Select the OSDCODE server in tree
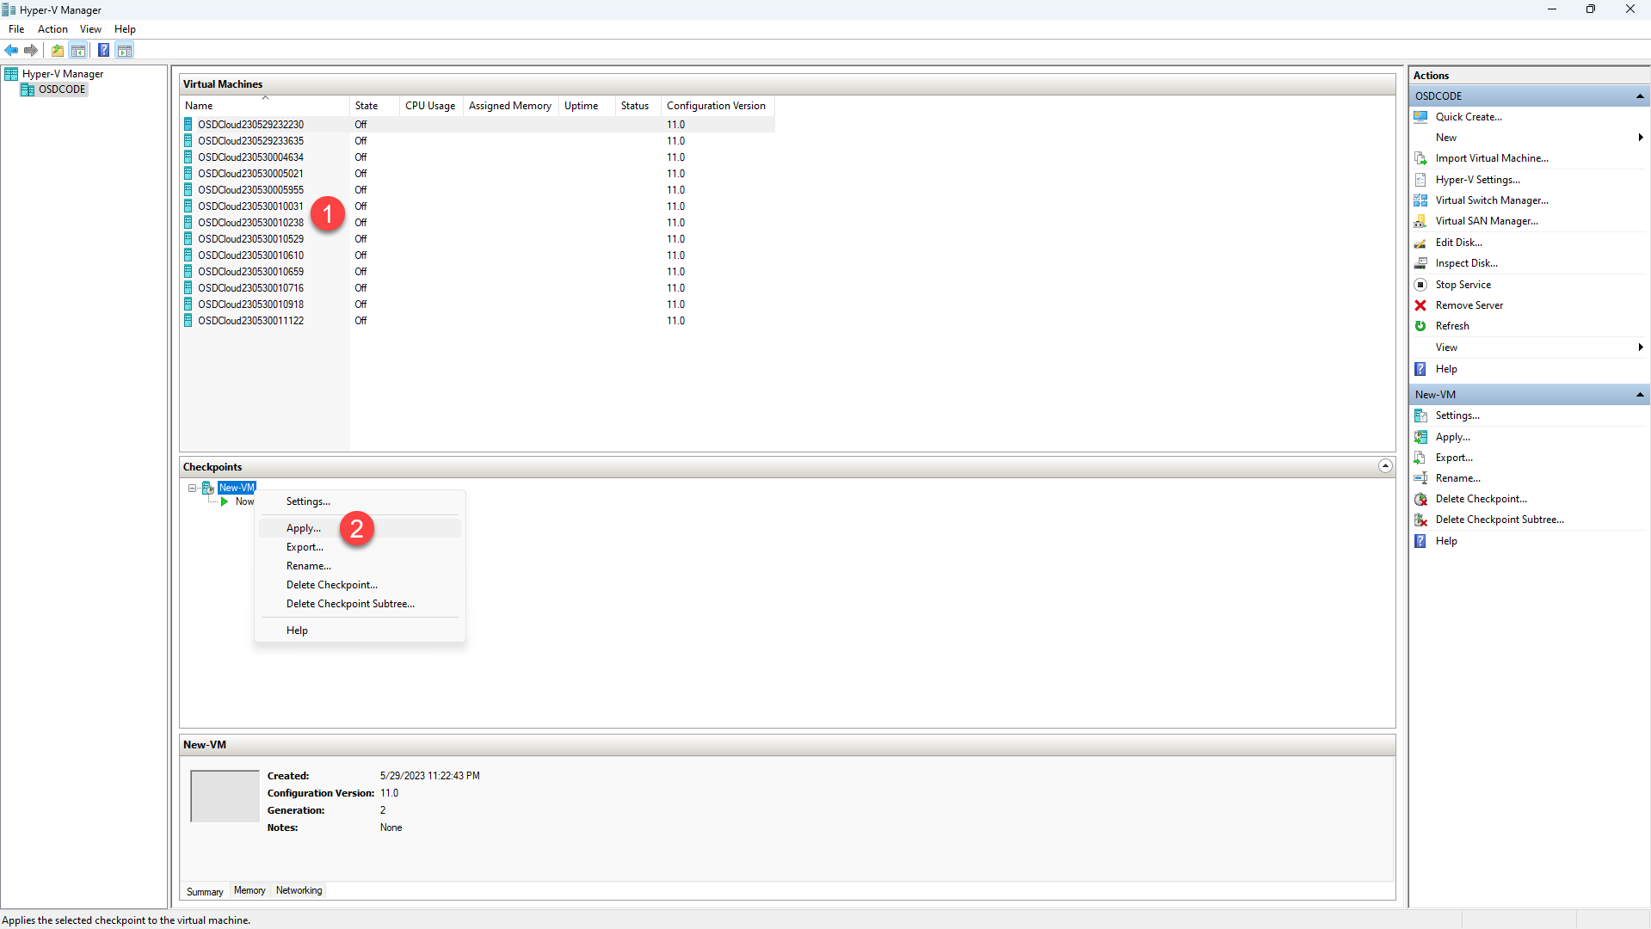Image resolution: width=1651 pixels, height=929 pixels. click(x=62, y=89)
